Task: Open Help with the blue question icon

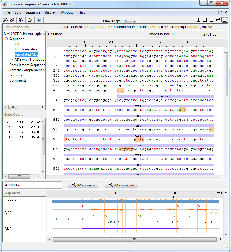Action: [x=39, y=20]
